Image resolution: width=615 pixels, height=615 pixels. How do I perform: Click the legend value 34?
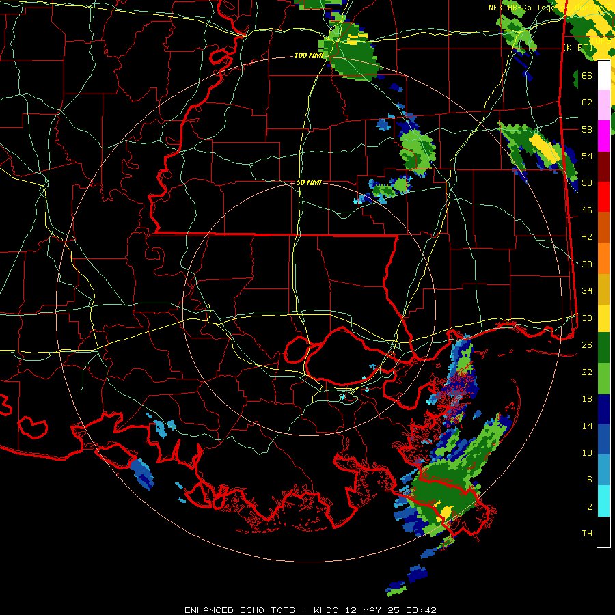[x=587, y=291]
